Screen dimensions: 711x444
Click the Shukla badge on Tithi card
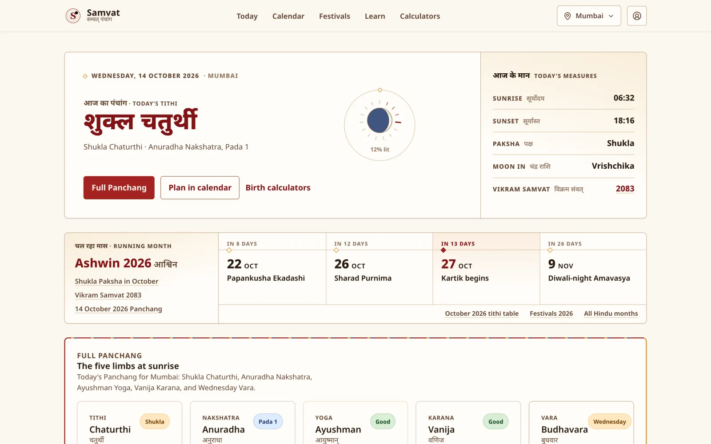tap(155, 422)
